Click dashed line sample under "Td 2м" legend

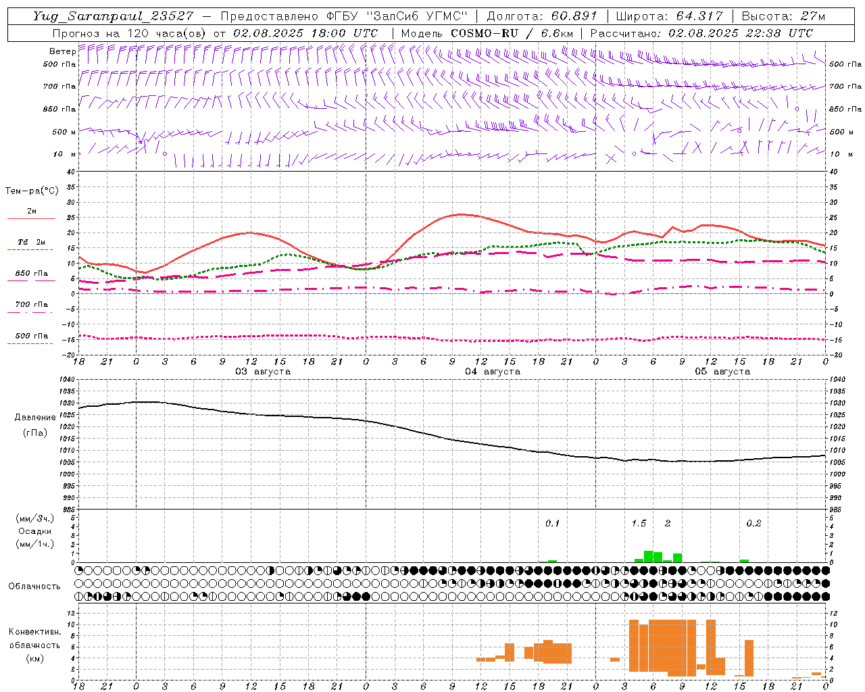(31, 250)
